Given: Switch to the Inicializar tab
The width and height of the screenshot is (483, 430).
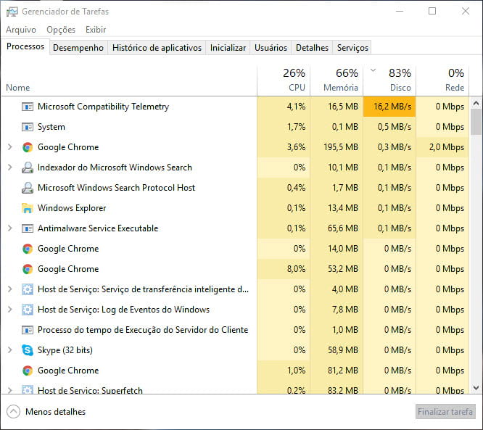Looking at the screenshot, I should (x=228, y=48).
